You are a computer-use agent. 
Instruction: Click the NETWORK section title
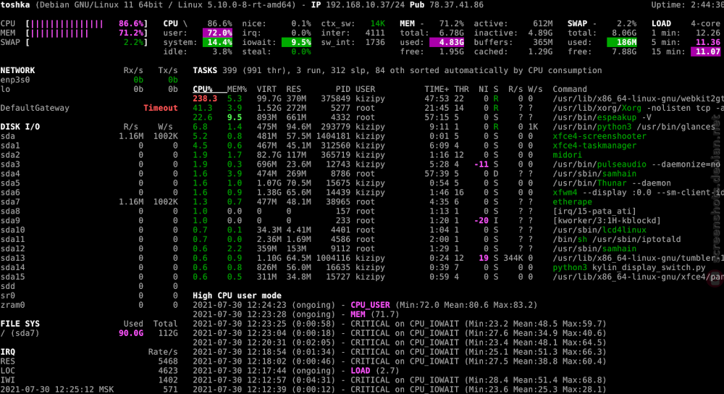click(17, 70)
